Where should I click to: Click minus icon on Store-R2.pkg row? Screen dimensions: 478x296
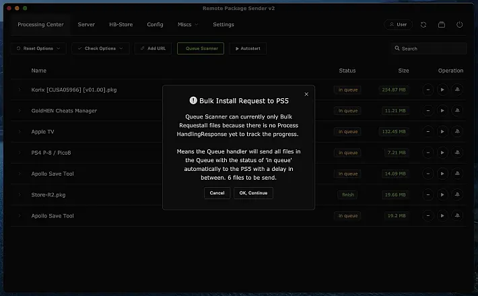click(x=428, y=194)
